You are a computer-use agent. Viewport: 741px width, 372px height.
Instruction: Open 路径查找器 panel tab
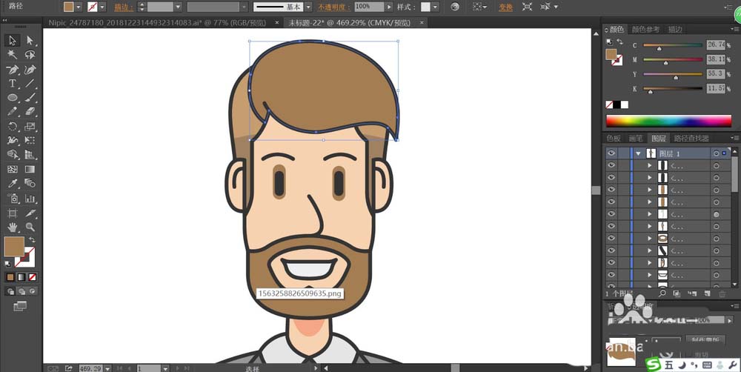click(691, 139)
